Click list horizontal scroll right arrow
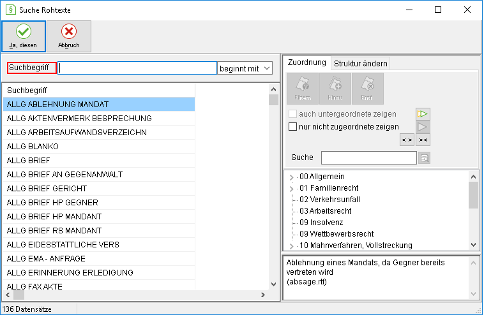The height and width of the screenshot is (315, 484). [x=263, y=295]
